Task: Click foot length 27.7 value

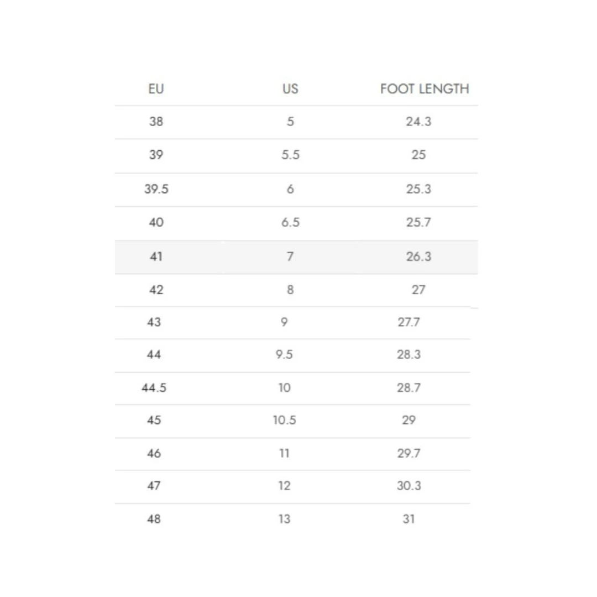Action: point(409,322)
